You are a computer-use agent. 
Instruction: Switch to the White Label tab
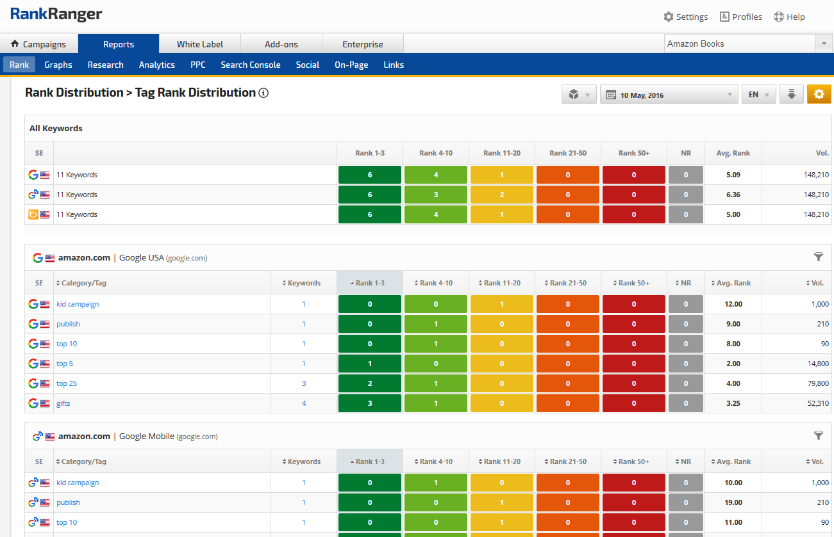(x=200, y=44)
